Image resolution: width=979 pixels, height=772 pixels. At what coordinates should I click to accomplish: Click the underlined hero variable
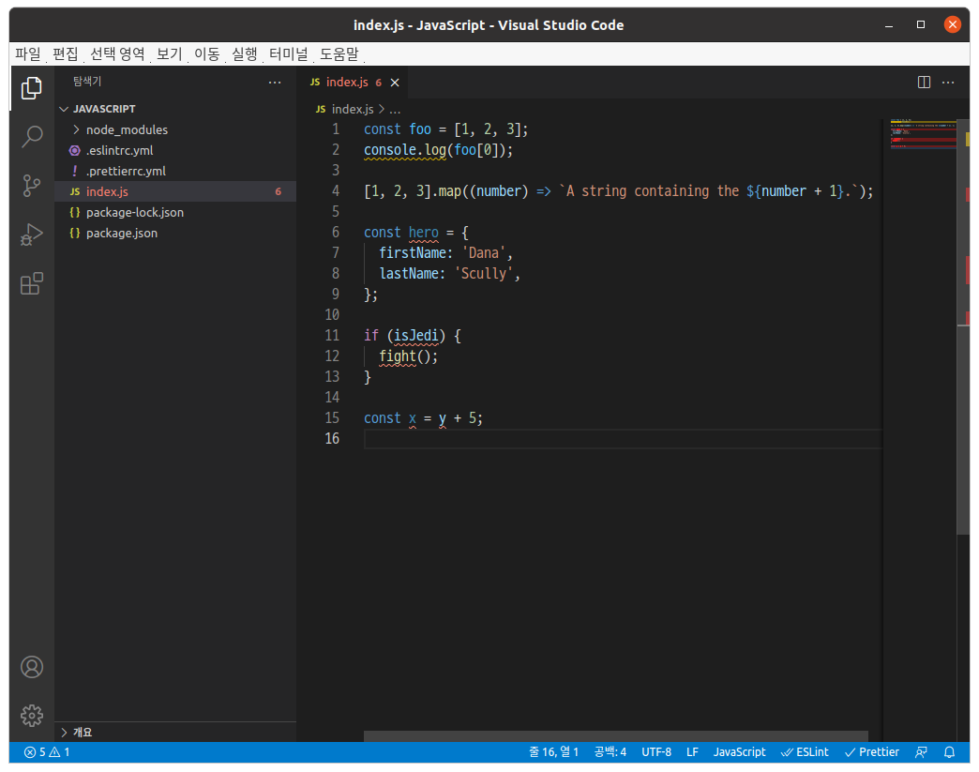tap(423, 233)
